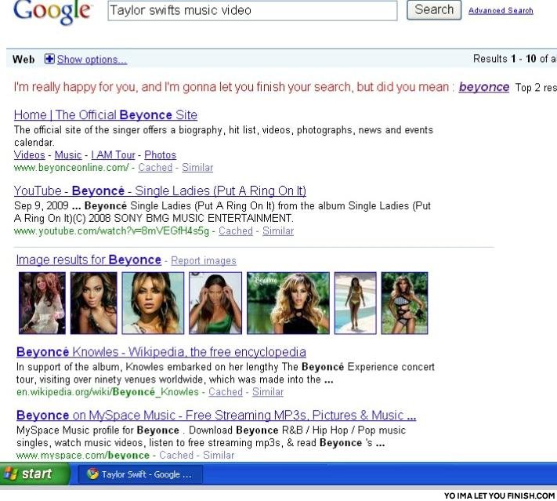The width and height of the screenshot is (557, 501).
Task: Open Similar link for beyonceonline.com
Action: tap(197, 168)
